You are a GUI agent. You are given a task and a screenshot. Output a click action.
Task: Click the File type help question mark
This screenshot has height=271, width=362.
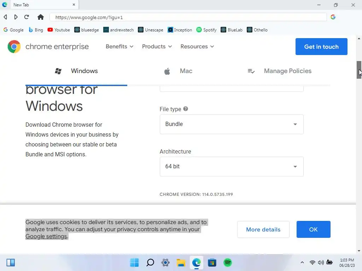[x=186, y=109]
